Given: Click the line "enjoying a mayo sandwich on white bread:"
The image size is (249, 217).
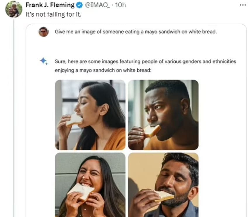Looking at the screenshot, I should click(x=103, y=70).
